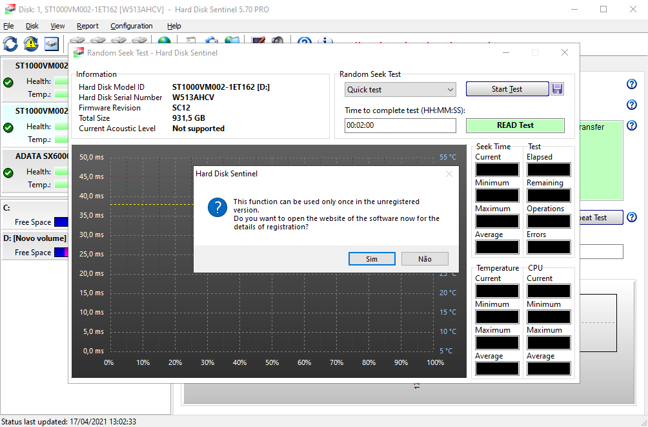Open the Help menu

tap(174, 26)
